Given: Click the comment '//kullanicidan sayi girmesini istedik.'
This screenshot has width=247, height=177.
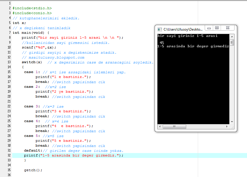Looking at the screenshot, I should (x=65, y=43).
